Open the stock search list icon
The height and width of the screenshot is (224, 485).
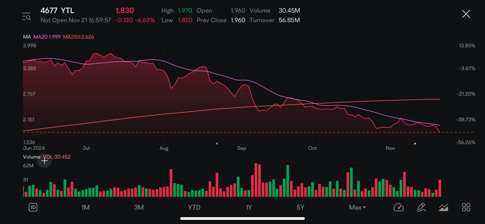(x=27, y=17)
